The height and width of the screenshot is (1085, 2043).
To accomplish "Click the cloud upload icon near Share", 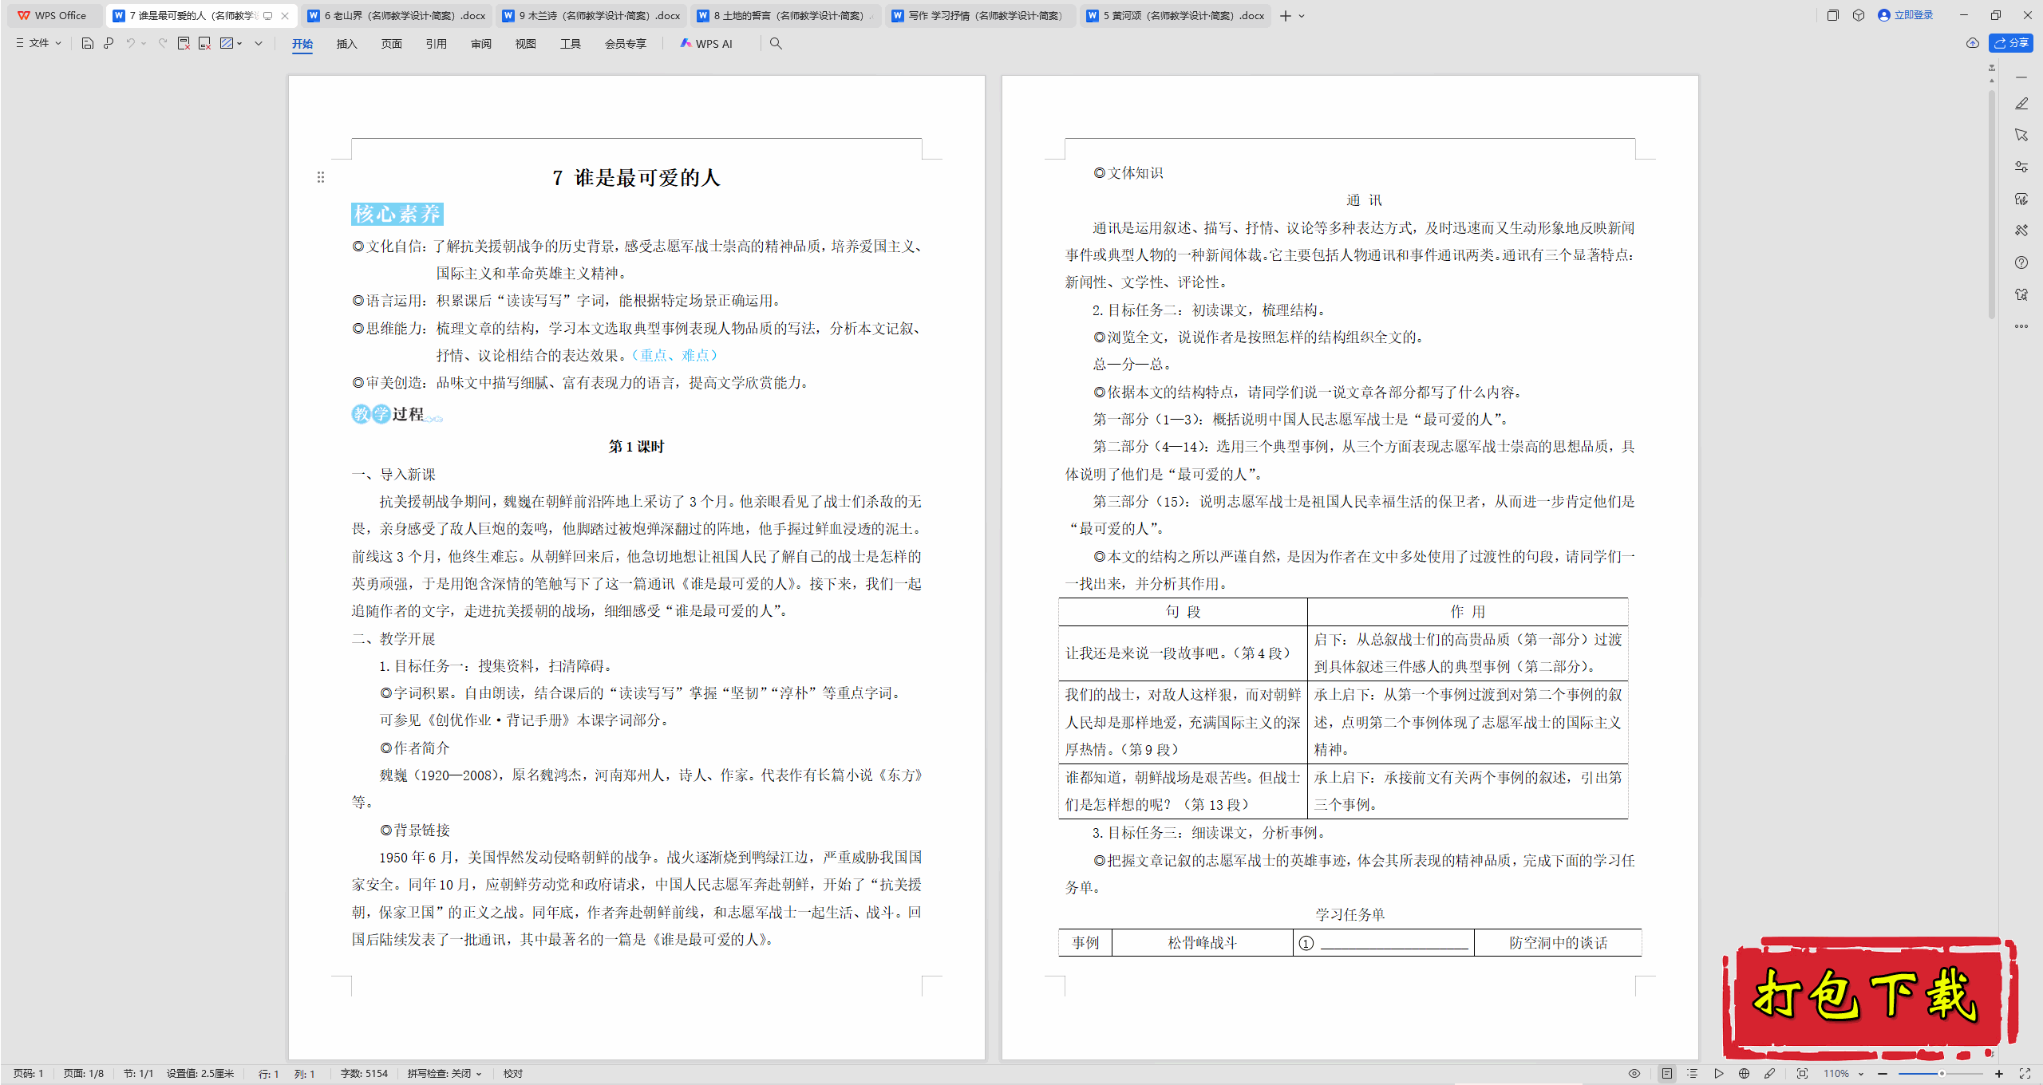I will (1973, 43).
